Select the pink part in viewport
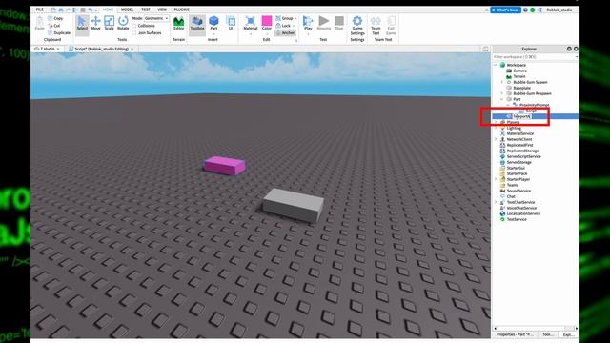610x343 pixels. [x=225, y=166]
